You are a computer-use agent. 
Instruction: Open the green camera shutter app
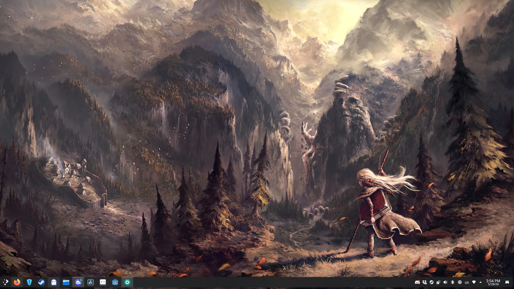127,282
